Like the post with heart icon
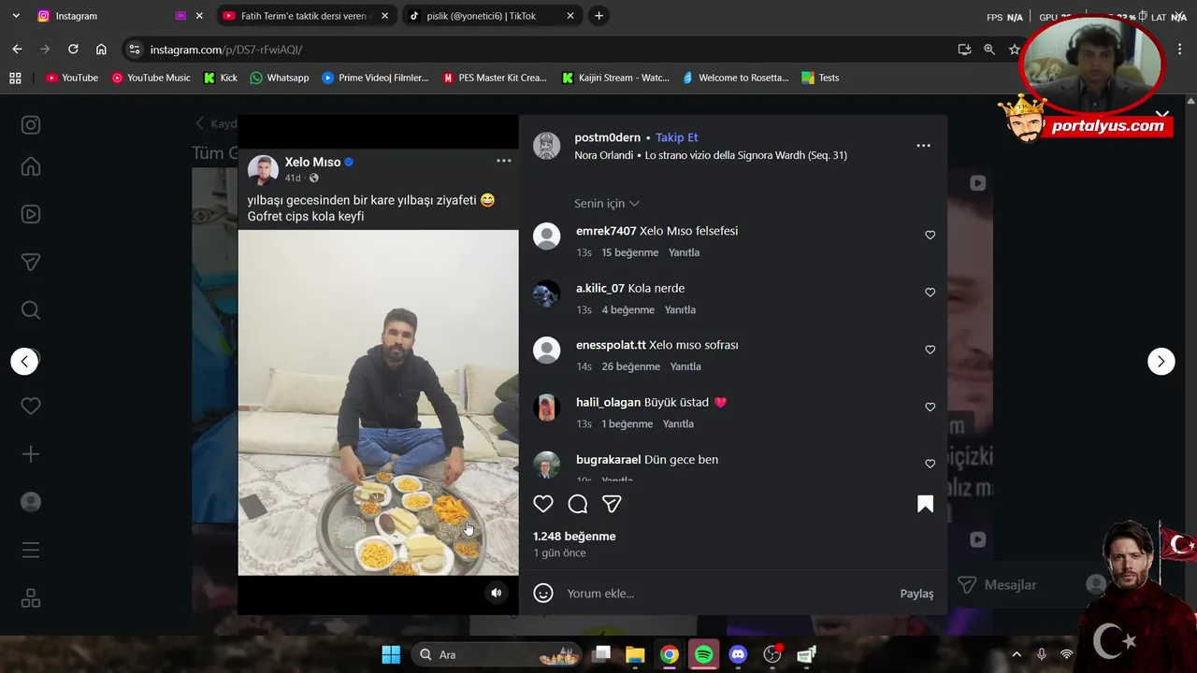This screenshot has height=673, width=1197. pyautogui.click(x=543, y=504)
